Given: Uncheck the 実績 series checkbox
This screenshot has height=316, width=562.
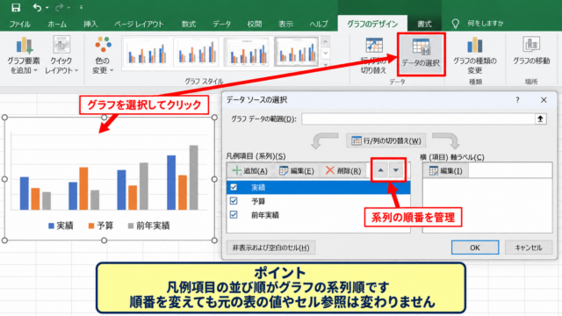Looking at the screenshot, I should click(234, 187).
